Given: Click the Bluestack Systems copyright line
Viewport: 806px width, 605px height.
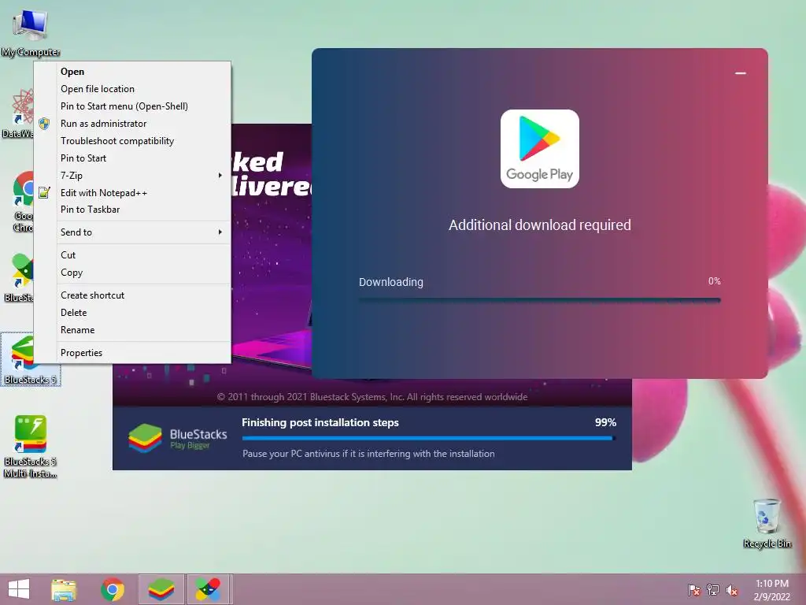Looking at the screenshot, I should point(372,397).
